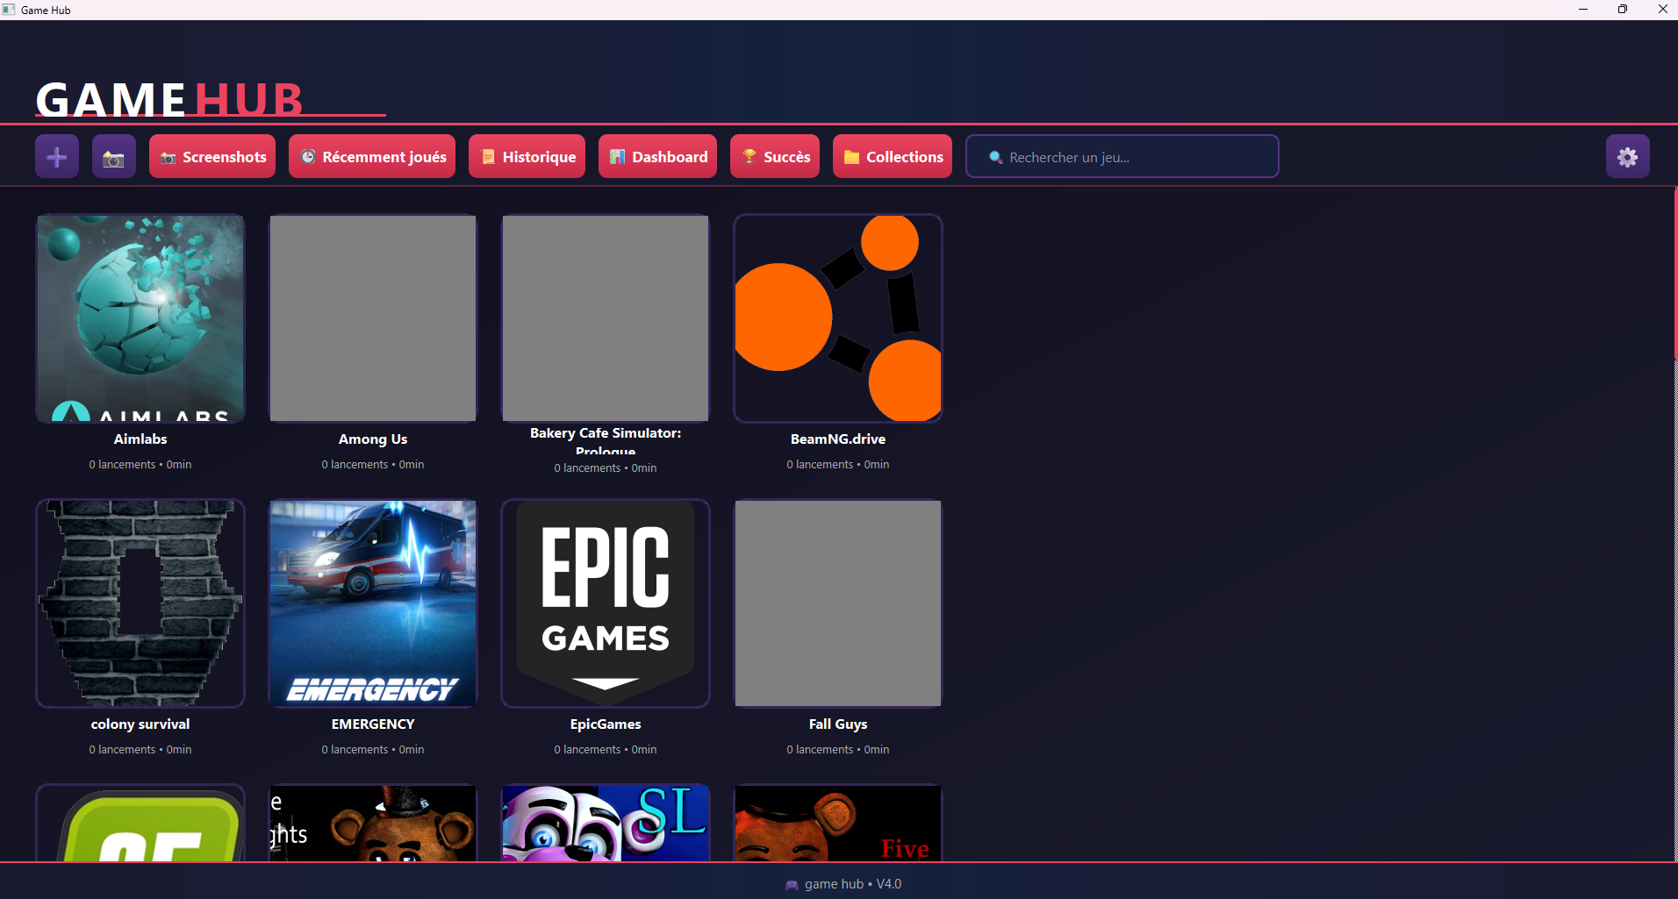Click the green partially visible game cover
Viewport: 1678px width, 899px height.
tap(140, 823)
